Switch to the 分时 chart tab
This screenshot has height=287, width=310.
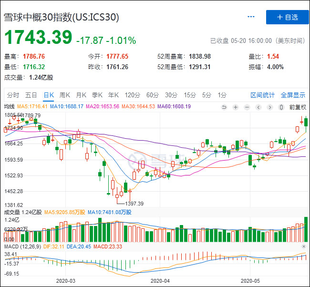pyautogui.click(x=13, y=95)
